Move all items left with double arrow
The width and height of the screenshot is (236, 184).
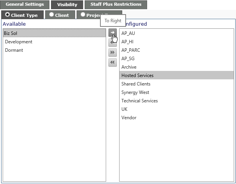pyautogui.click(x=113, y=62)
